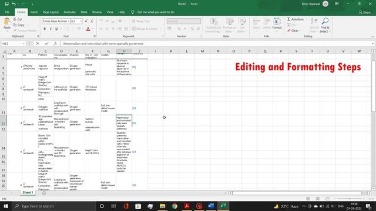Open the font color dropdown arrow

(93, 29)
